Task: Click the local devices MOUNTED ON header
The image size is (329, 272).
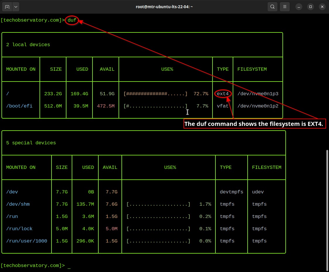Action: (21, 69)
